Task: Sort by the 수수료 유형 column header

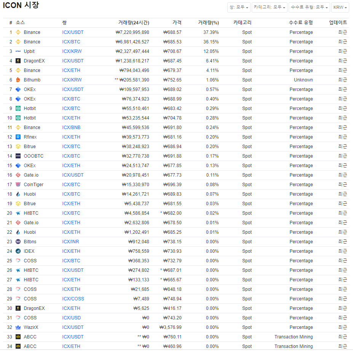Action: tap(301, 23)
